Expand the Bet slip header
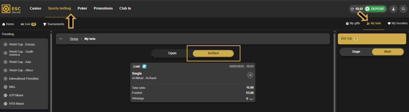The image size is (409, 112). [x=372, y=39]
